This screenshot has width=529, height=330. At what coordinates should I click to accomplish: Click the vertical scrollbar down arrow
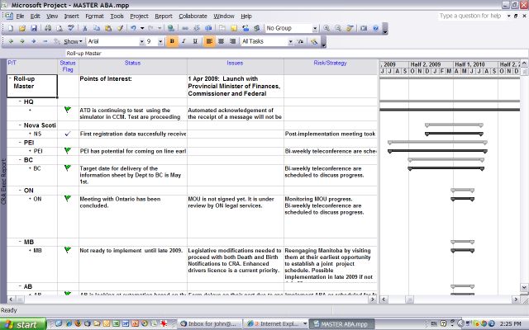click(x=524, y=288)
